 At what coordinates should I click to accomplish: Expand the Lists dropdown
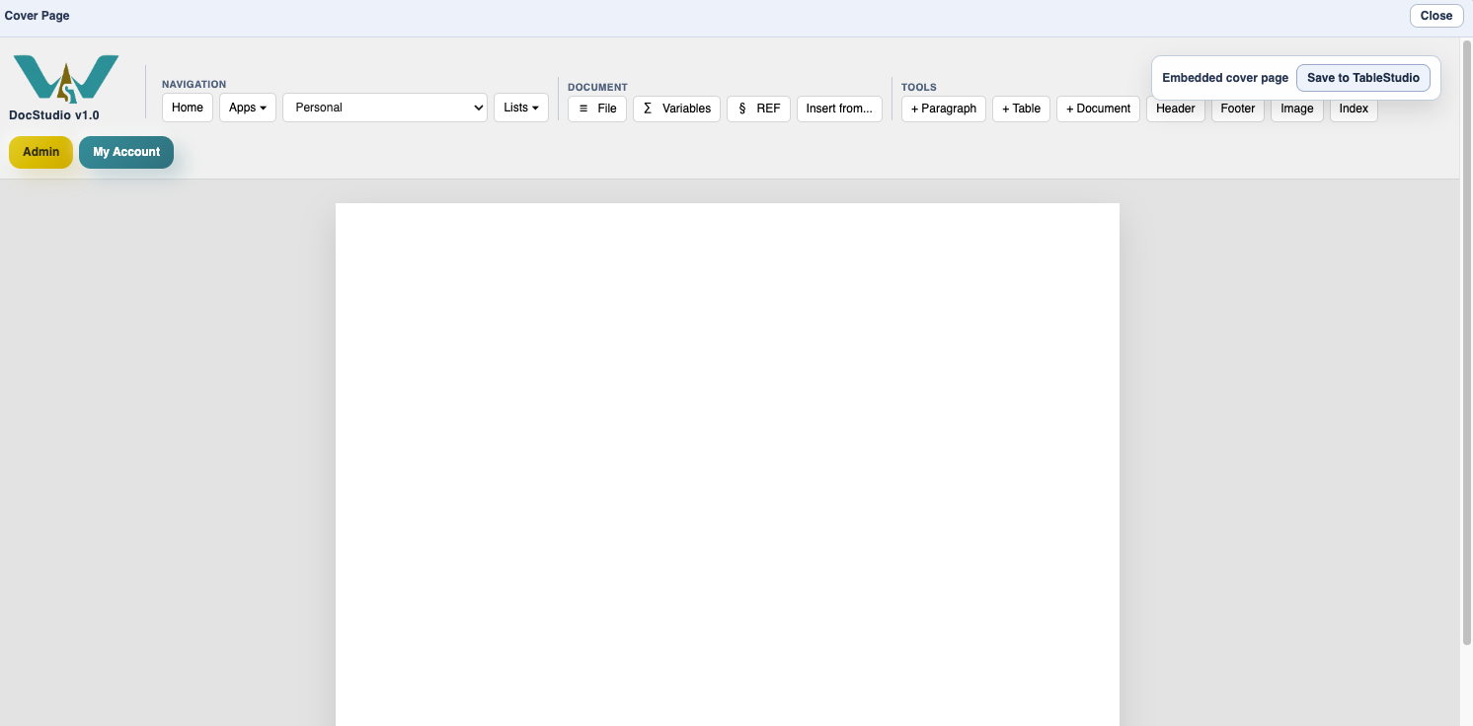(521, 108)
